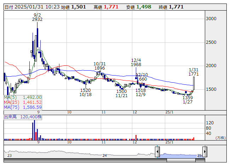Click the MA(75) legend label
This screenshot has height=166, width=231.
[11, 107]
